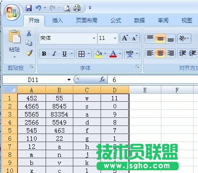Select row 3 header
Screen dimensions: 198x173
pos(10,114)
